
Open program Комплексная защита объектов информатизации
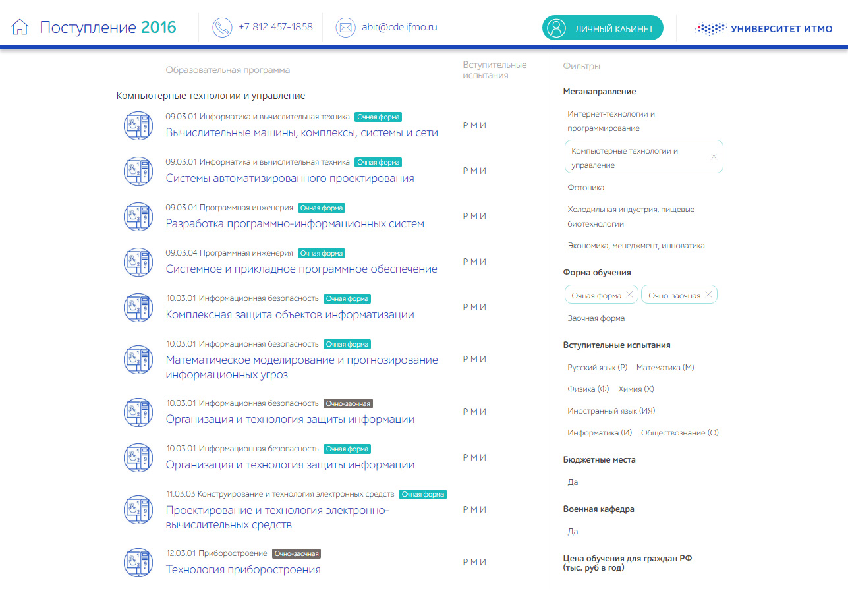(290, 315)
